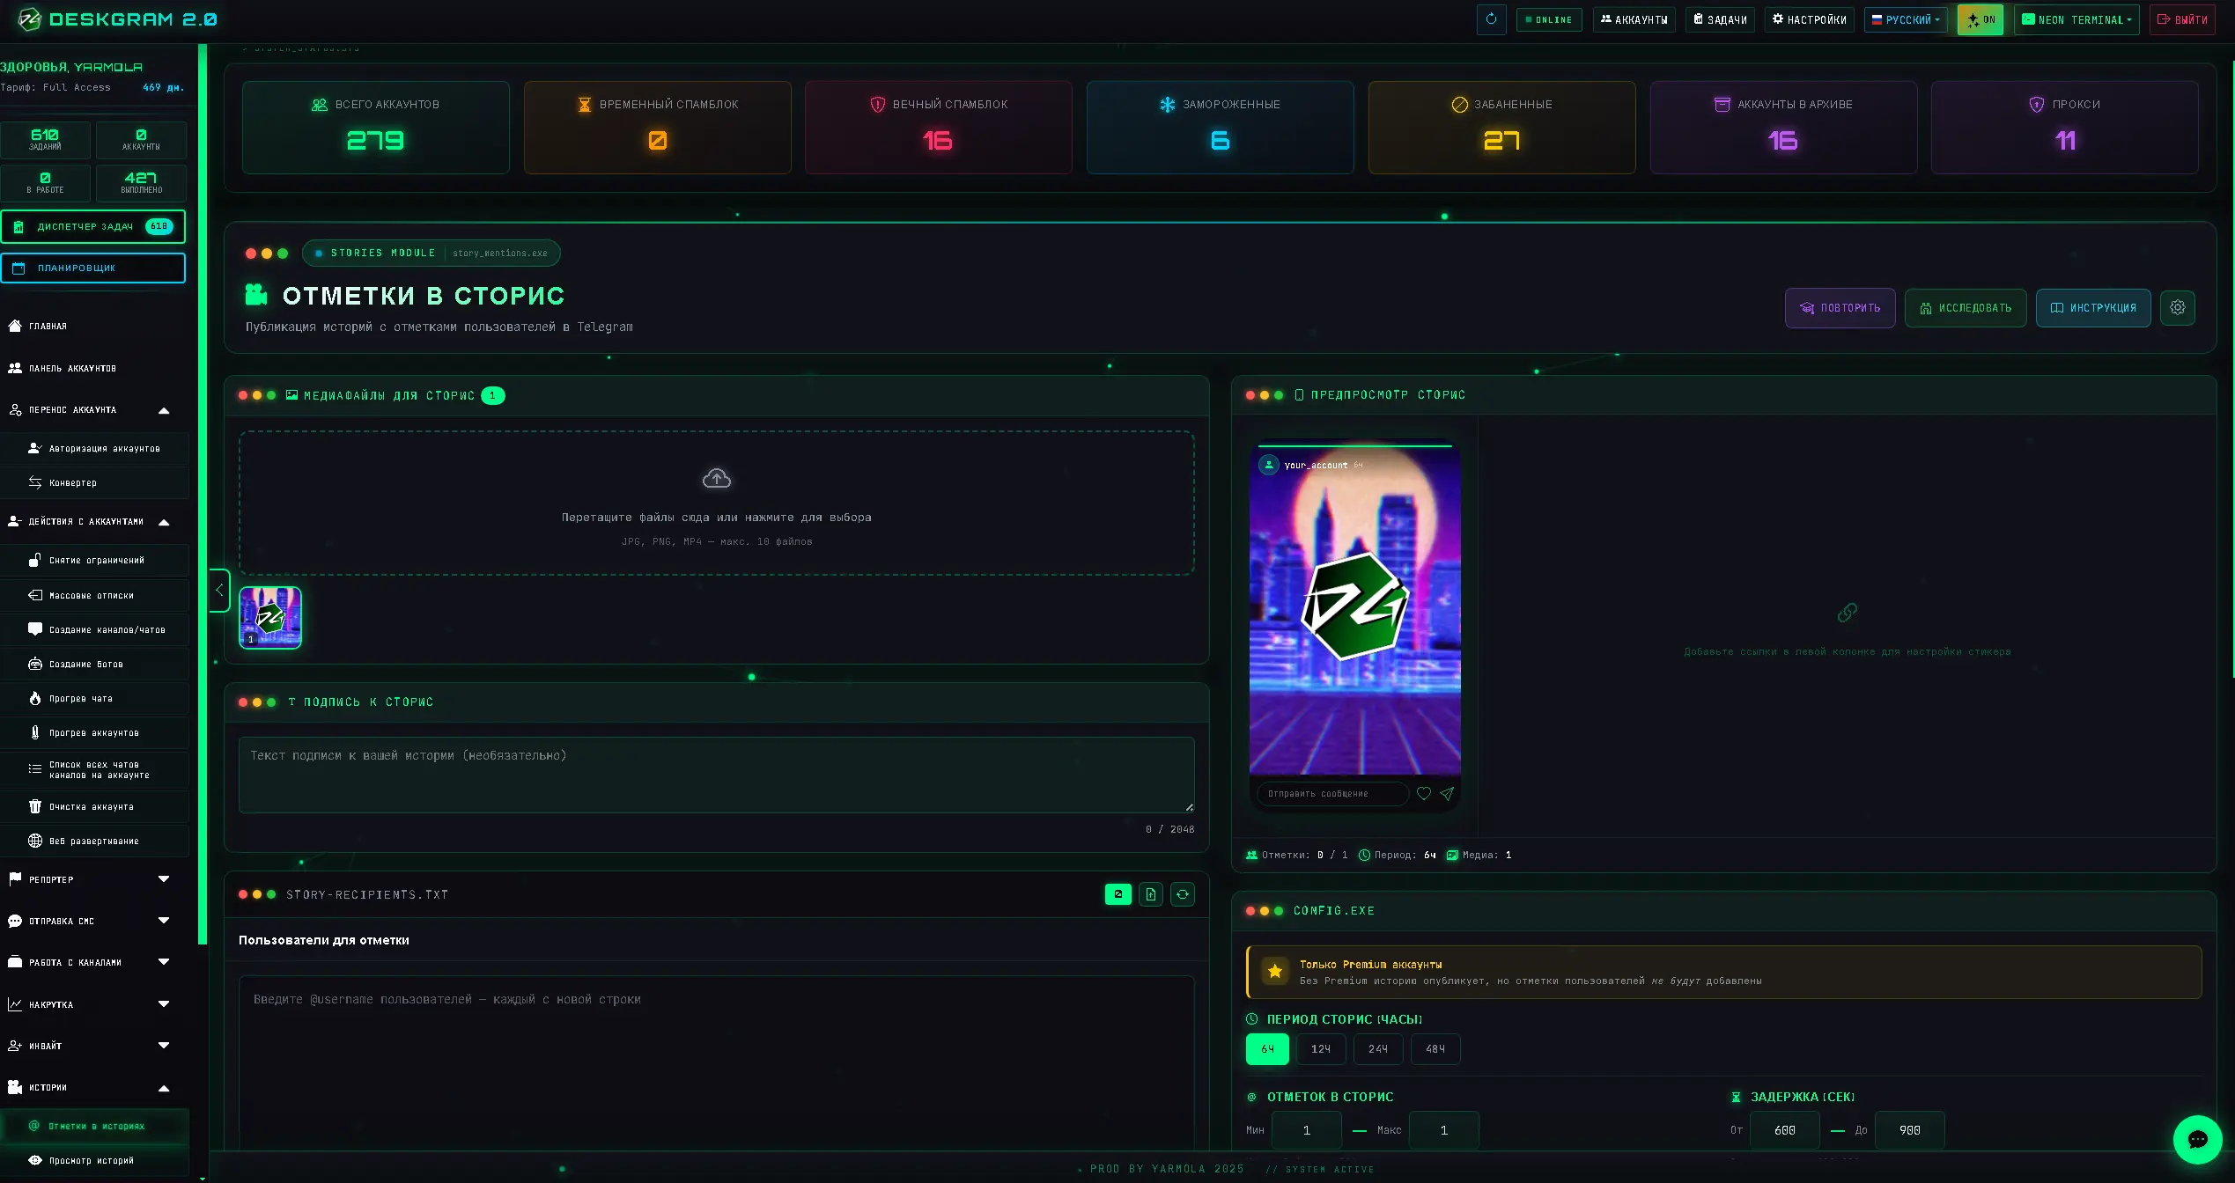Open Авторизация аккаунтов in the sidebar
The image size is (2235, 1183).
94,449
